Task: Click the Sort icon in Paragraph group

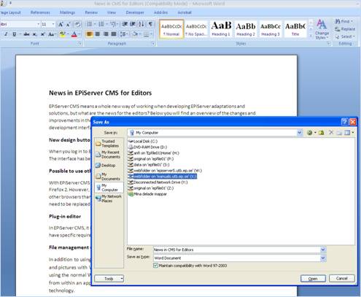Action: (x=141, y=24)
